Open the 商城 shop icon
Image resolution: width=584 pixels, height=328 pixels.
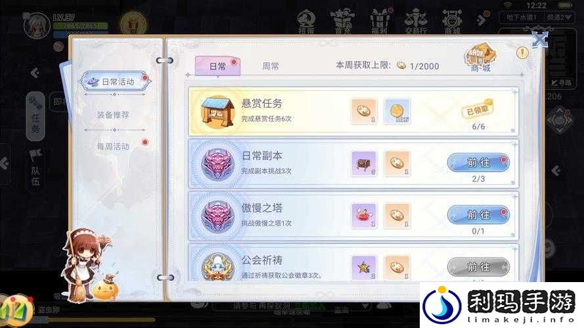point(480,58)
